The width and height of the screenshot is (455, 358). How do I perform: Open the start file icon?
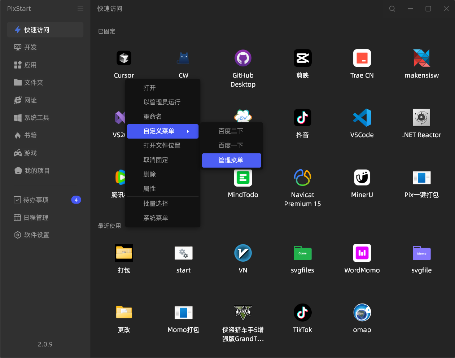(183, 253)
